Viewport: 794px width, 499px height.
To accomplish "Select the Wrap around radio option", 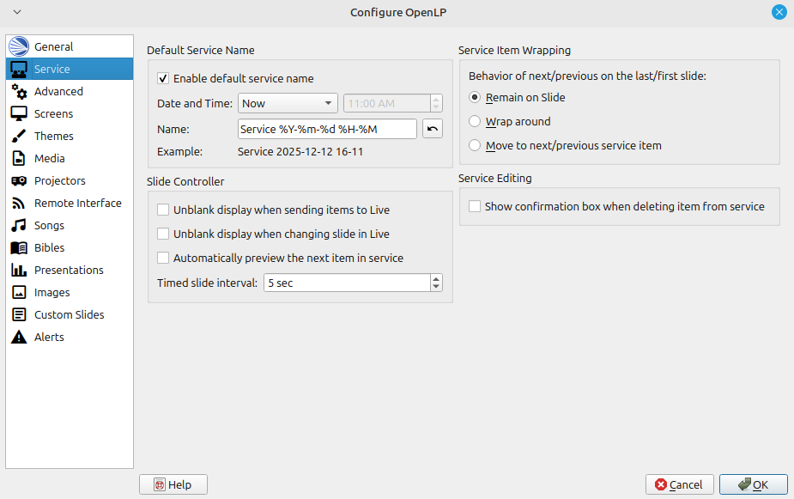I will click(x=476, y=122).
